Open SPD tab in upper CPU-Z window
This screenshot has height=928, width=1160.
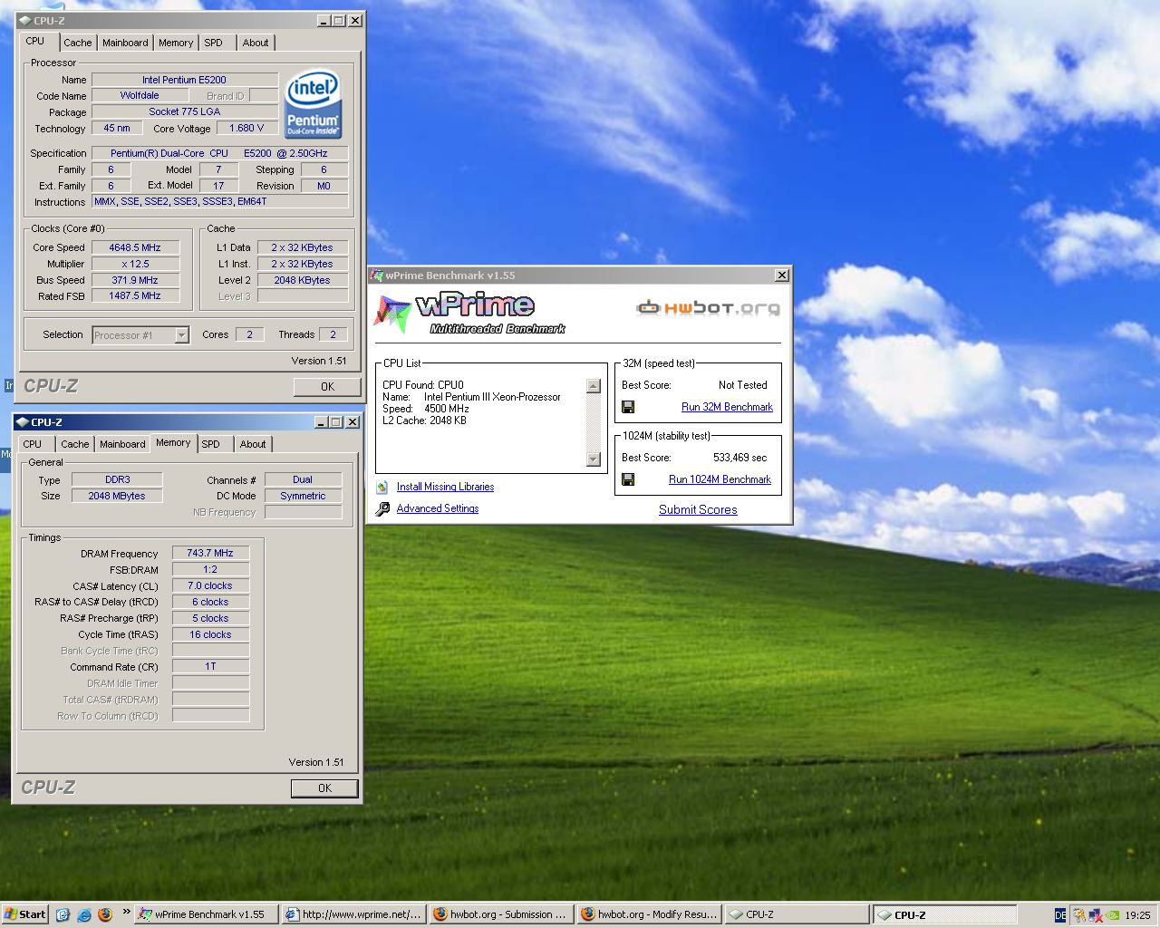coord(213,43)
